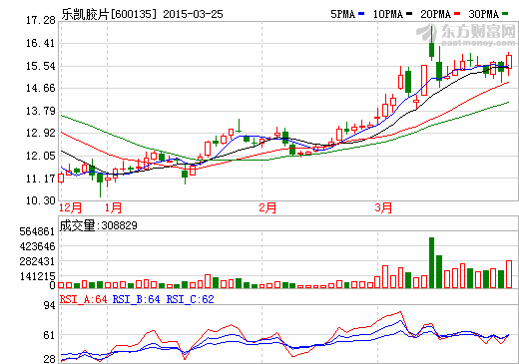Click the 30PMA legend label
Screen dimensions: 519x364
[x=484, y=14]
